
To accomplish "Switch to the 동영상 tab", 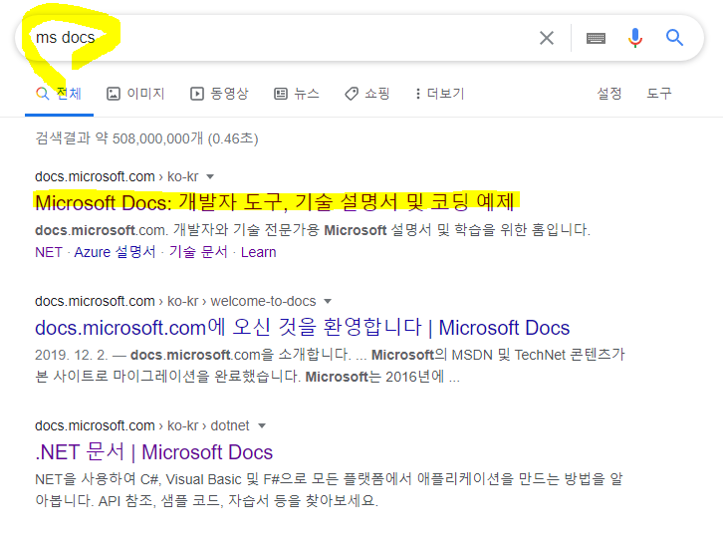I will 219,94.
